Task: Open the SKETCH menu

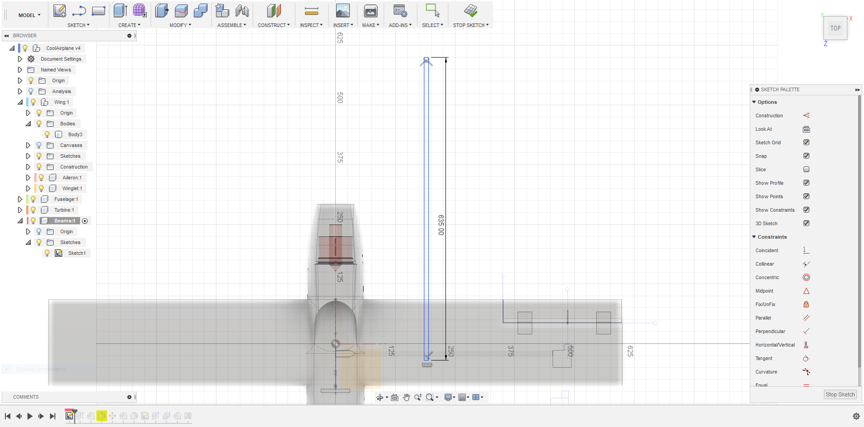Action: pyautogui.click(x=78, y=25)
